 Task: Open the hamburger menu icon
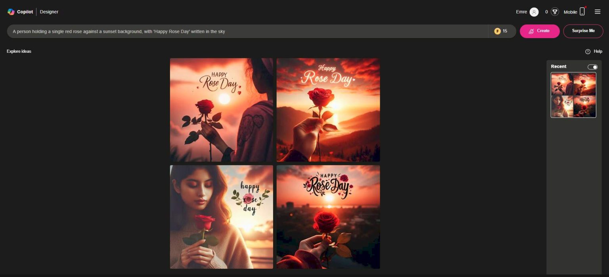598,12
